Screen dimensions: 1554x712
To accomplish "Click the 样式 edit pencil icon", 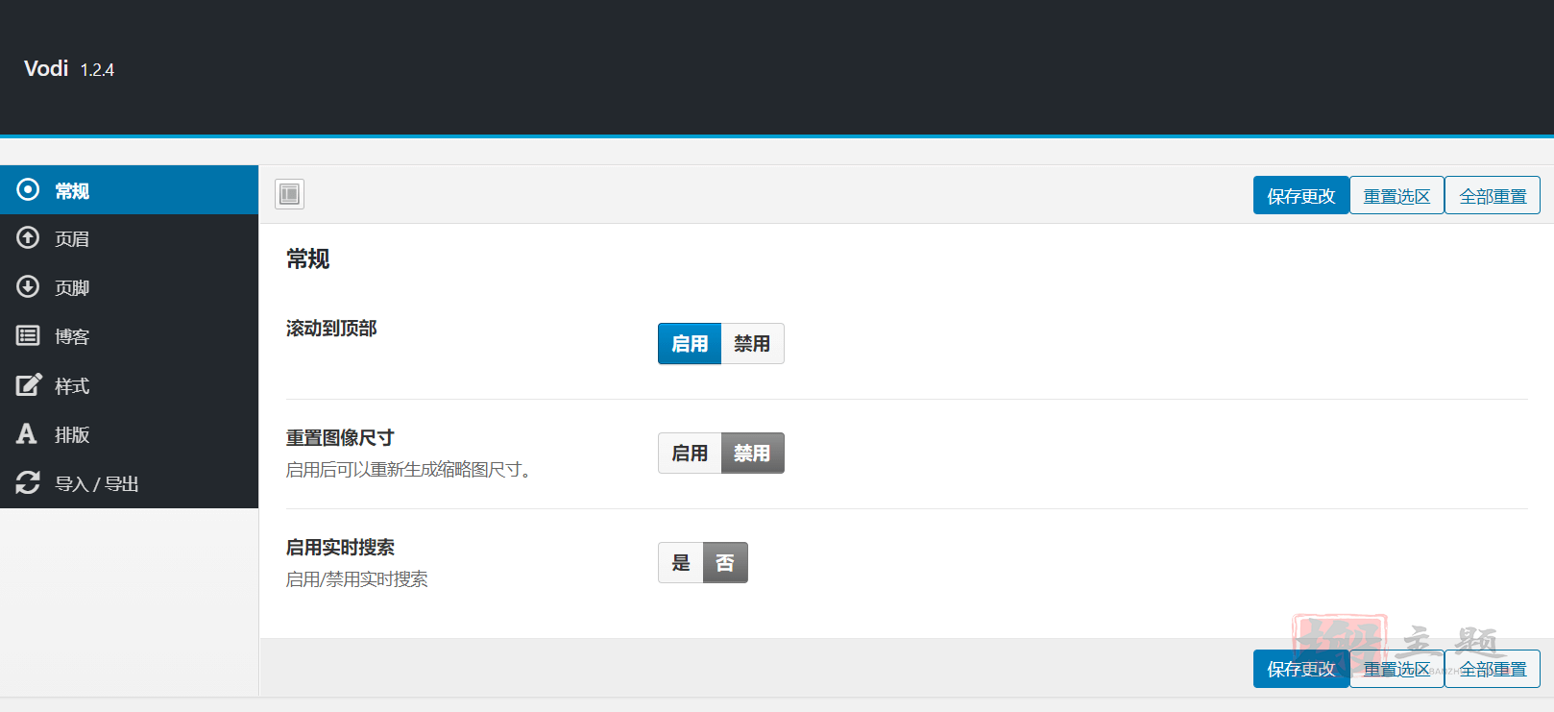I will 29,384.
